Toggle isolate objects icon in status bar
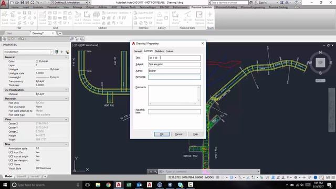336x189 pixels. point(310,177)
